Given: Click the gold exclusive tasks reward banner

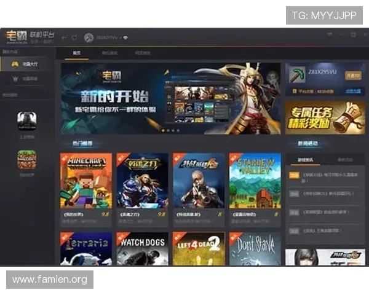Looking at the screenshot, I should pos(325,117).
